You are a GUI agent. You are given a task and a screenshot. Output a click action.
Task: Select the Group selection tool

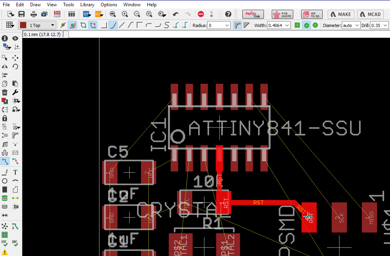point(5,58)
